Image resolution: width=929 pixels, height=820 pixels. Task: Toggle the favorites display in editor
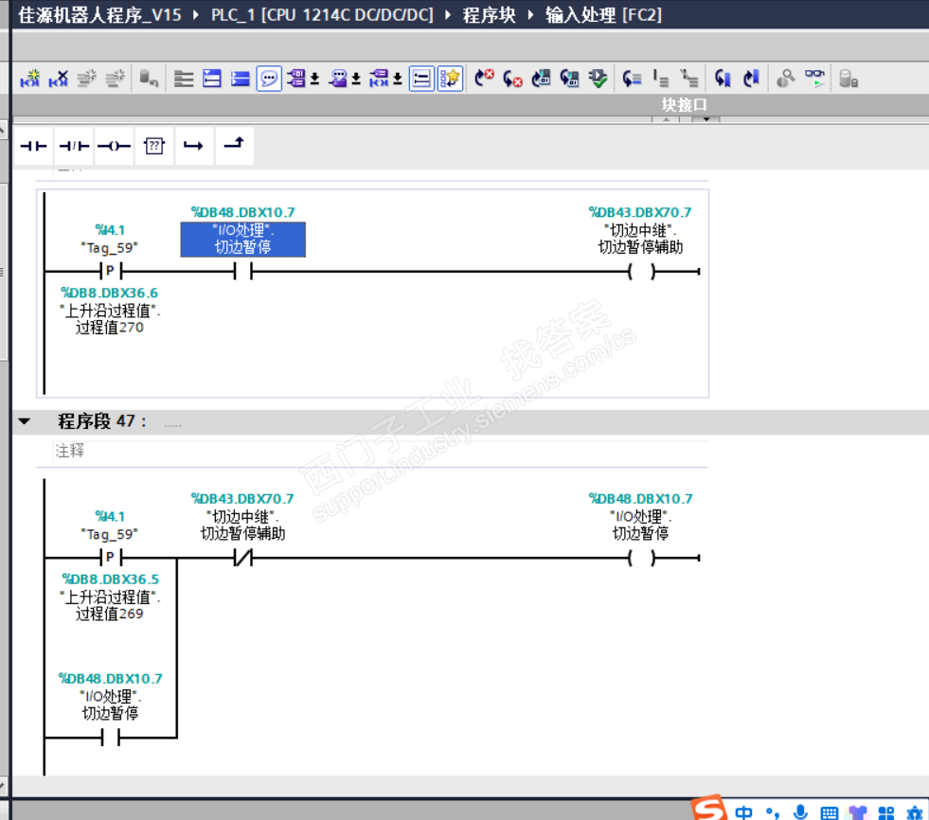click(x=450, y=79)
